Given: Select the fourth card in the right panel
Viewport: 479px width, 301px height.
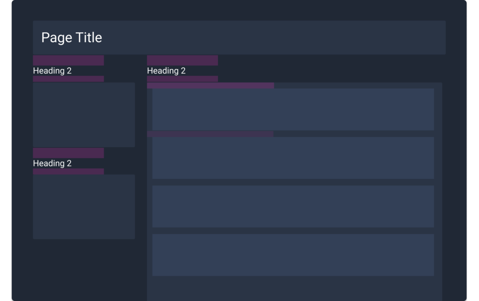Looking at the screenshot, I should click(293, 255).
